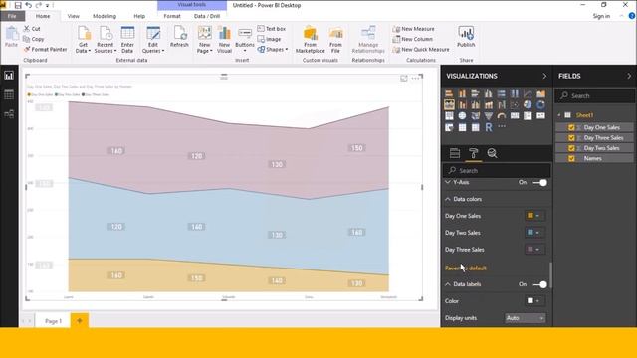Open the Format paint roller tab
This screenshot has height=358, width=637.
[474, 153]
